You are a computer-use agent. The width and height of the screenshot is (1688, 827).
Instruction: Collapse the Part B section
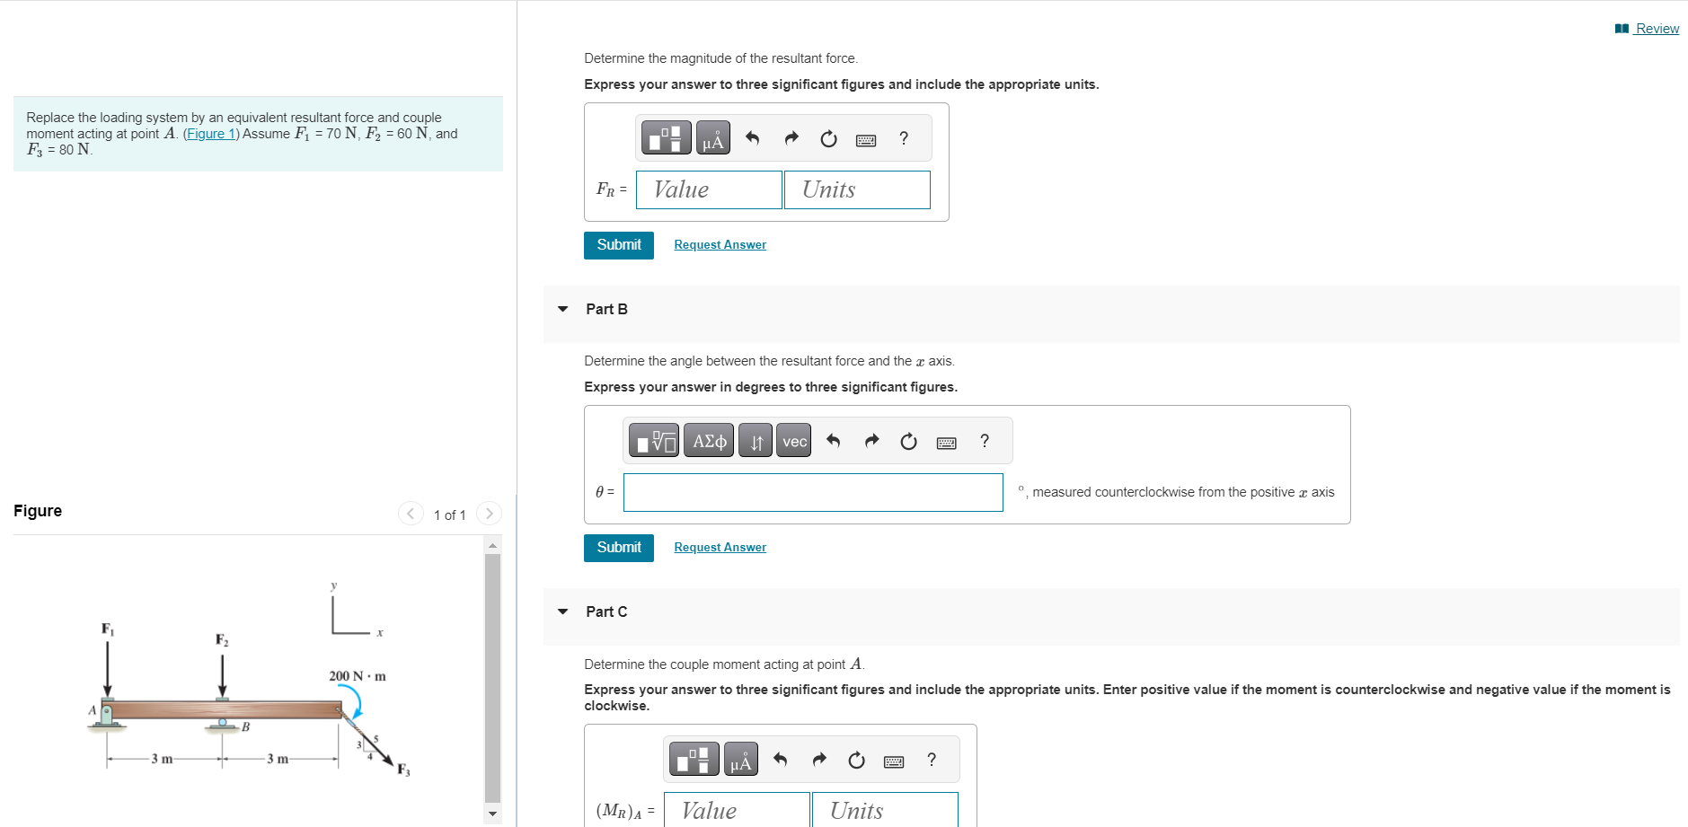click(562, 309)
